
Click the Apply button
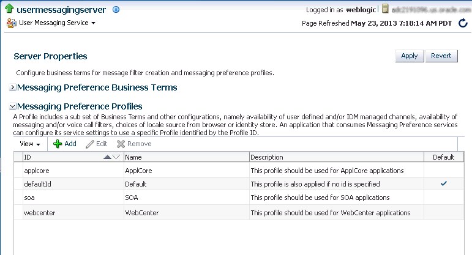pos(410,56)
